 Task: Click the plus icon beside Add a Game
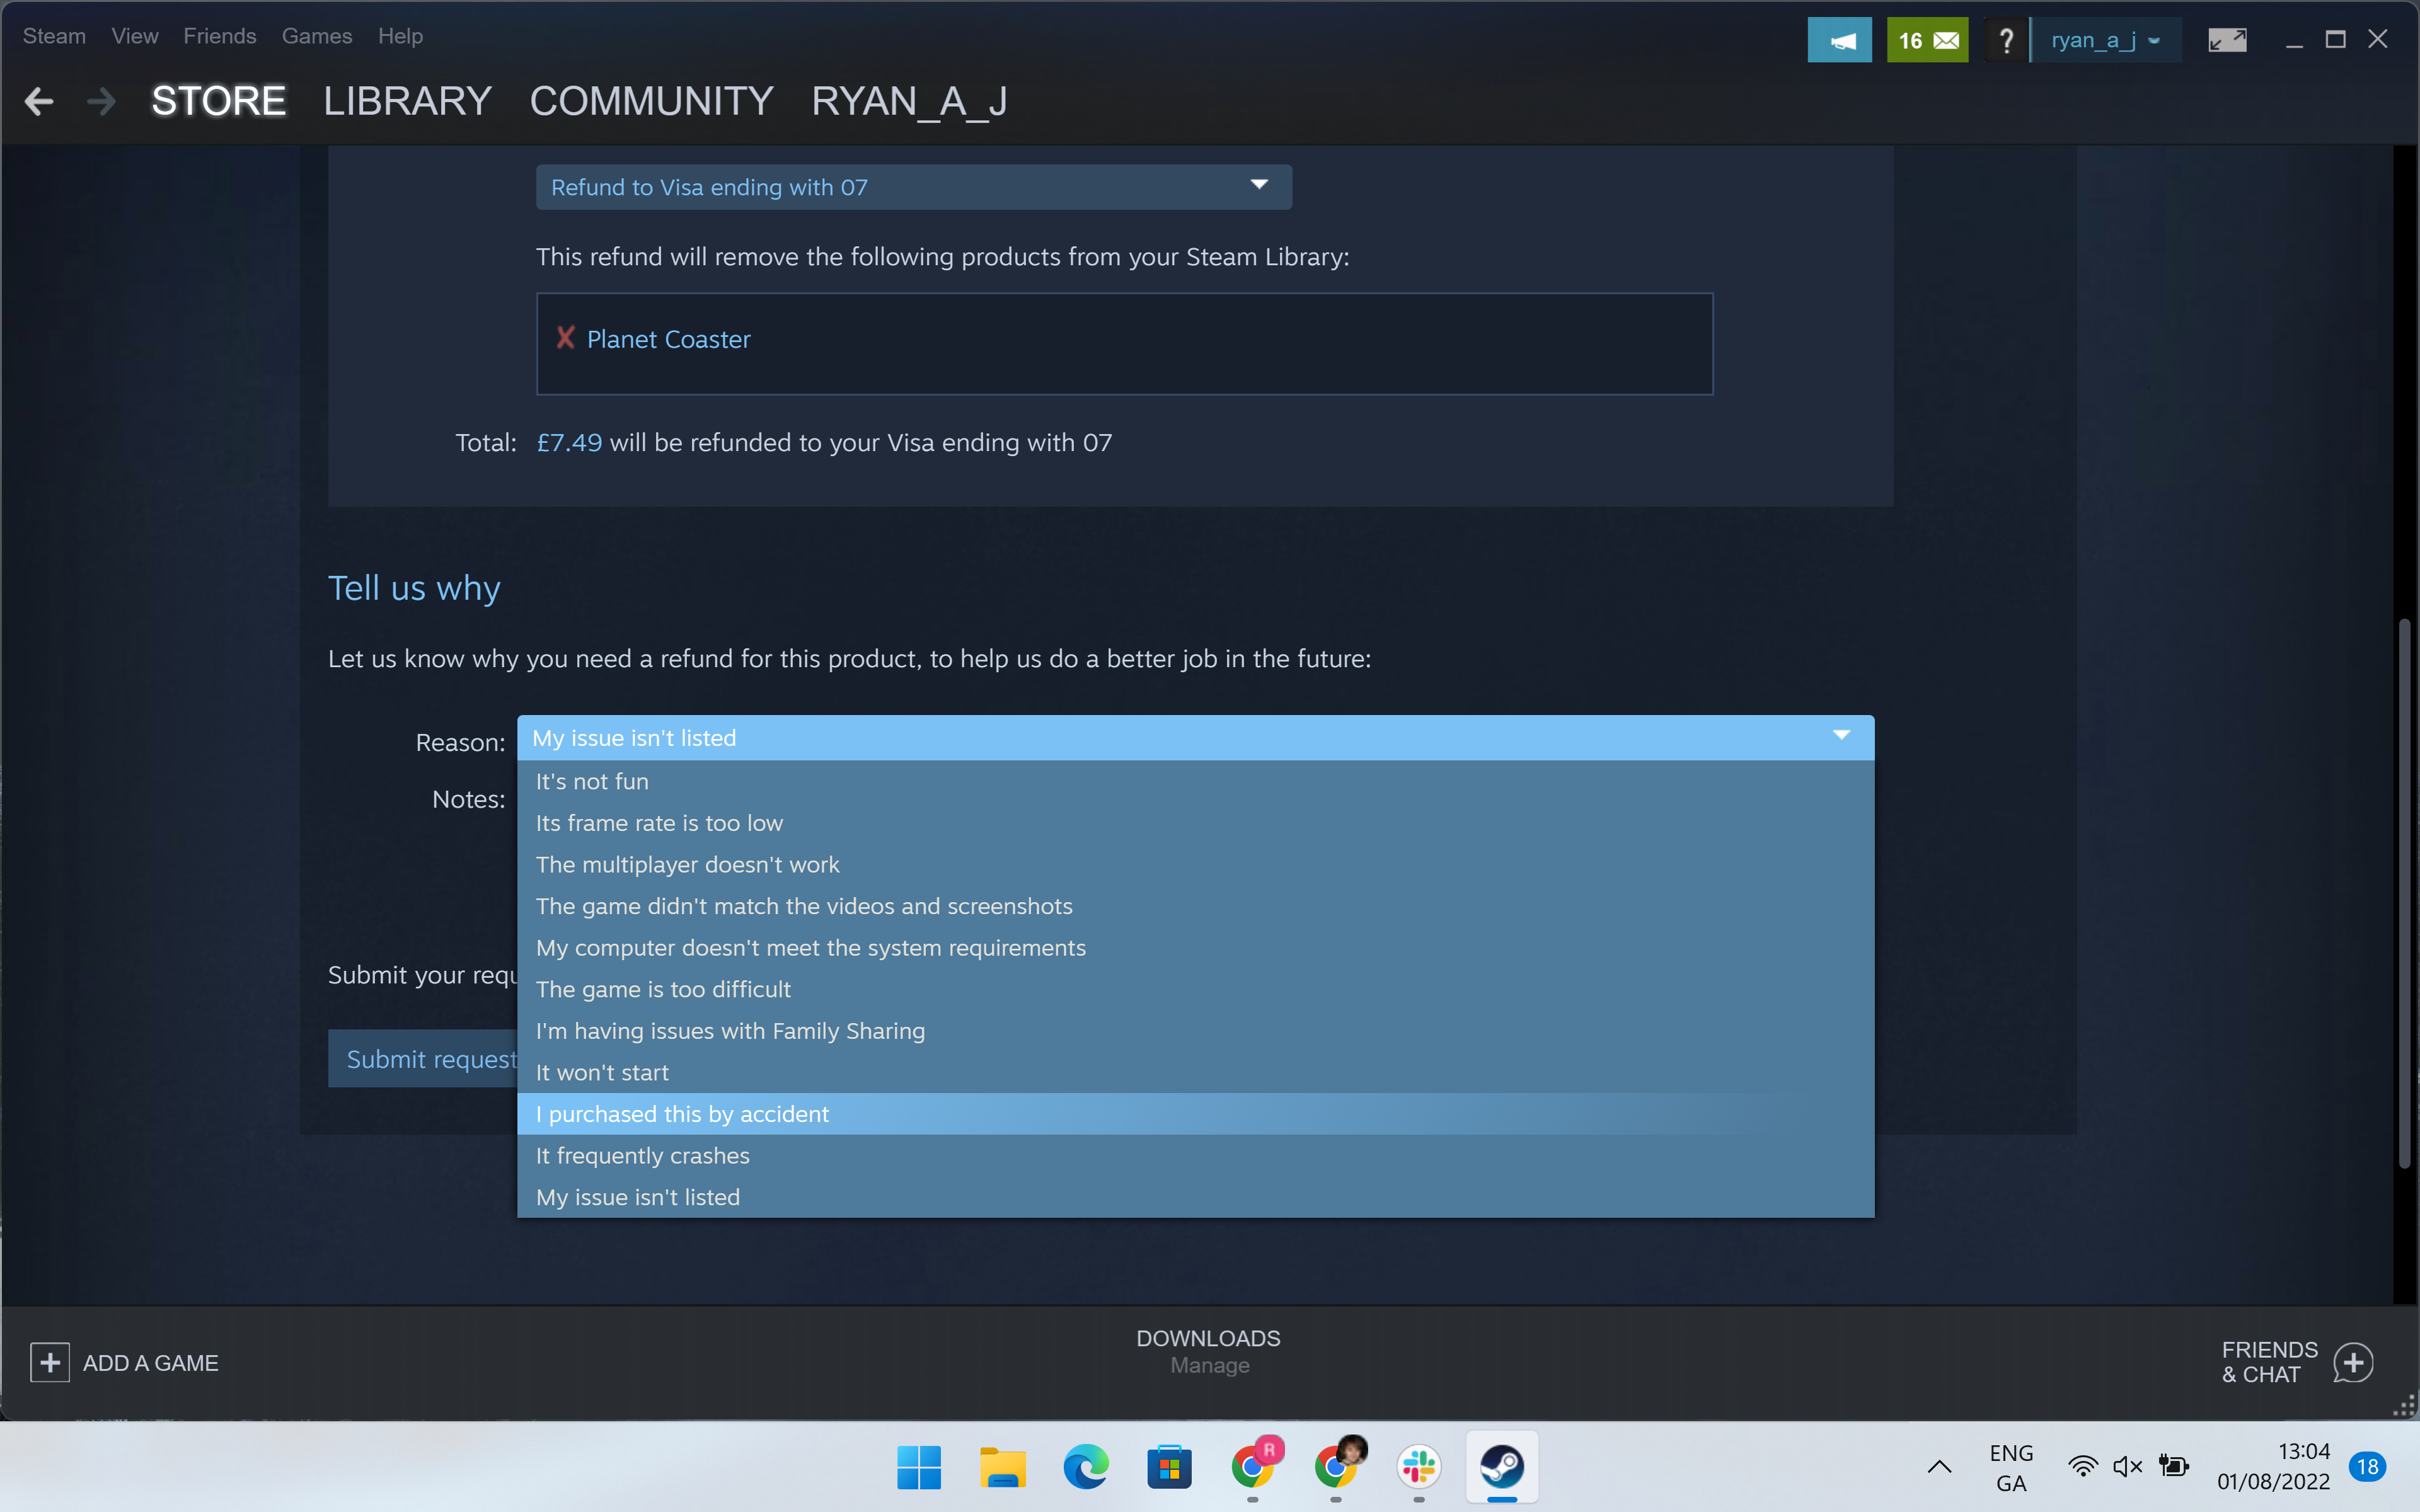pos(50,1362)
